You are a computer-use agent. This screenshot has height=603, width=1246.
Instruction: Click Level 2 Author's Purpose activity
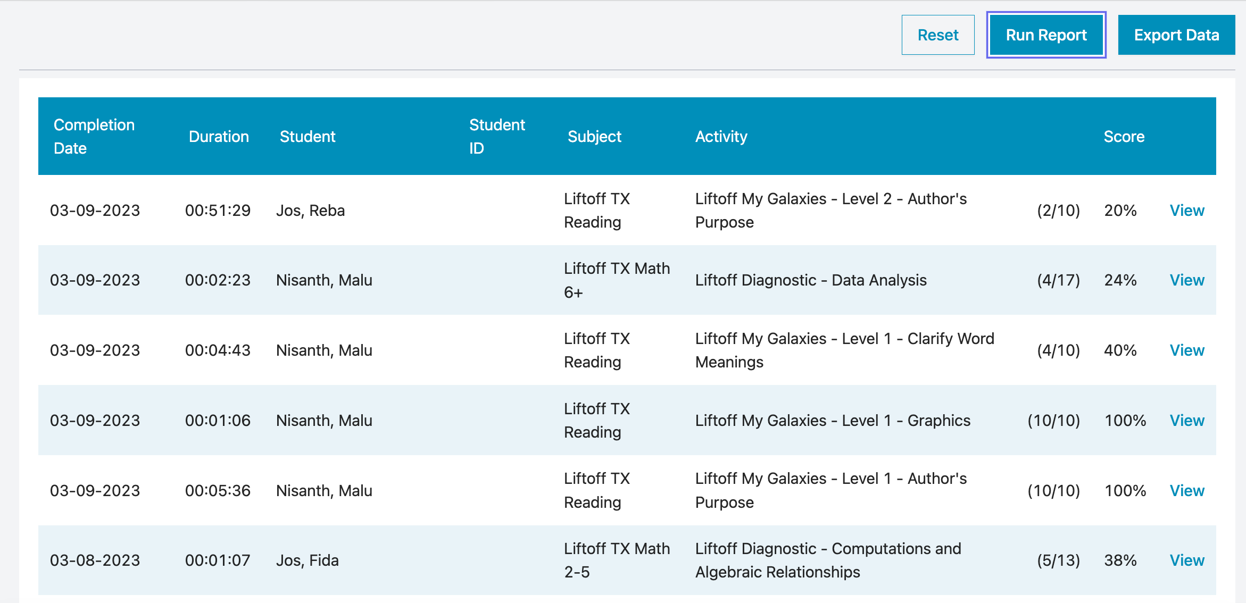[831, 211]
